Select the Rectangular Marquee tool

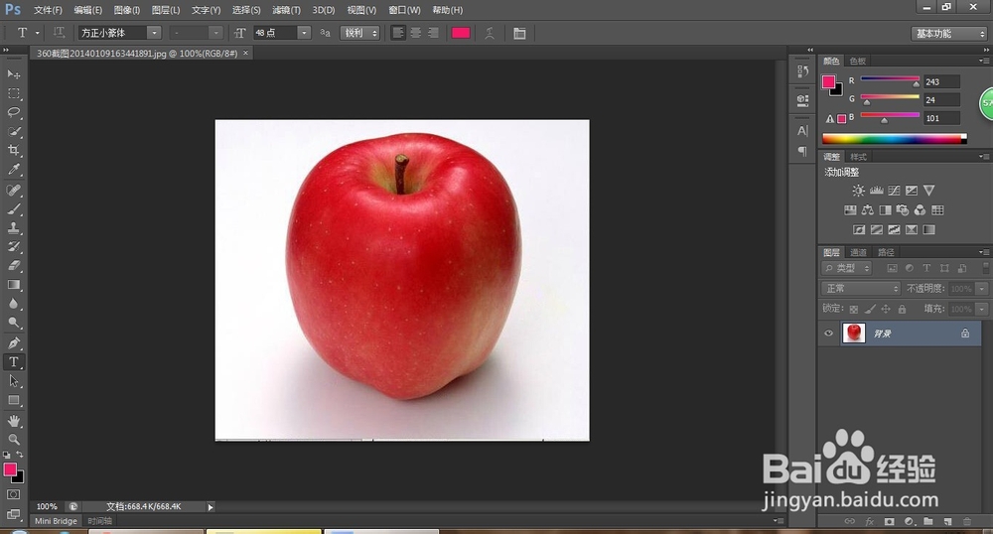[13, 93]
